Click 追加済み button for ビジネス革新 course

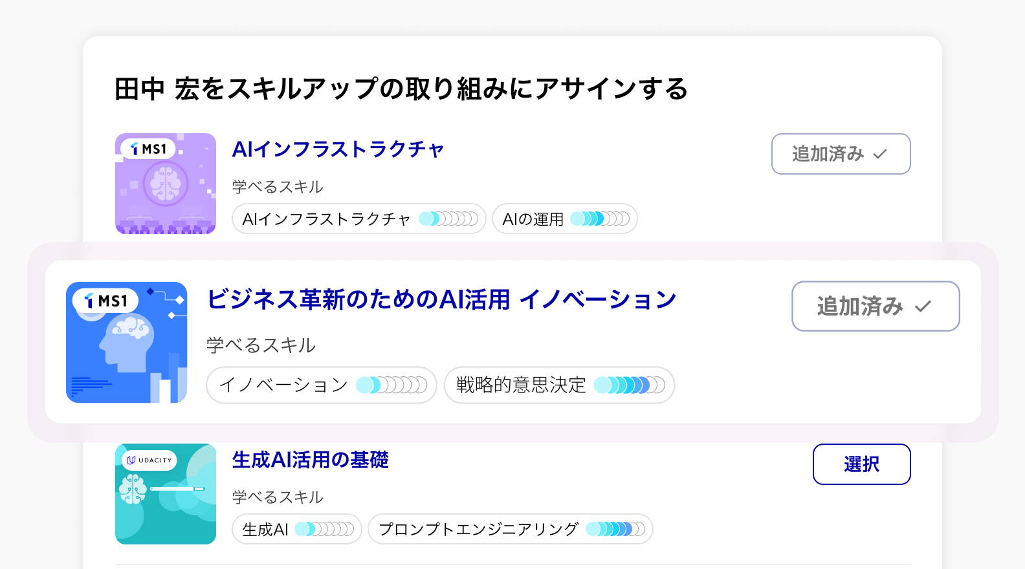point(876,306)
